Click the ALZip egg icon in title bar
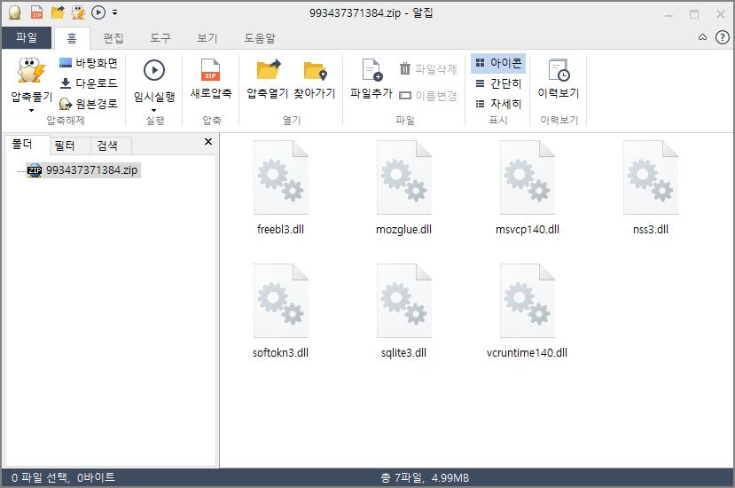Screen dimensions: 735x488 point(14,12)
